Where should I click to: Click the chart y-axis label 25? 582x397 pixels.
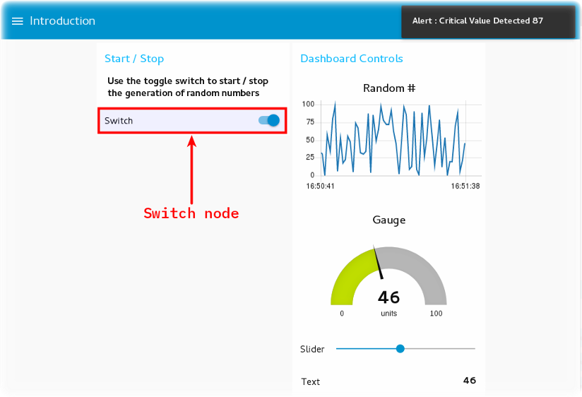(x=310, y=157)
